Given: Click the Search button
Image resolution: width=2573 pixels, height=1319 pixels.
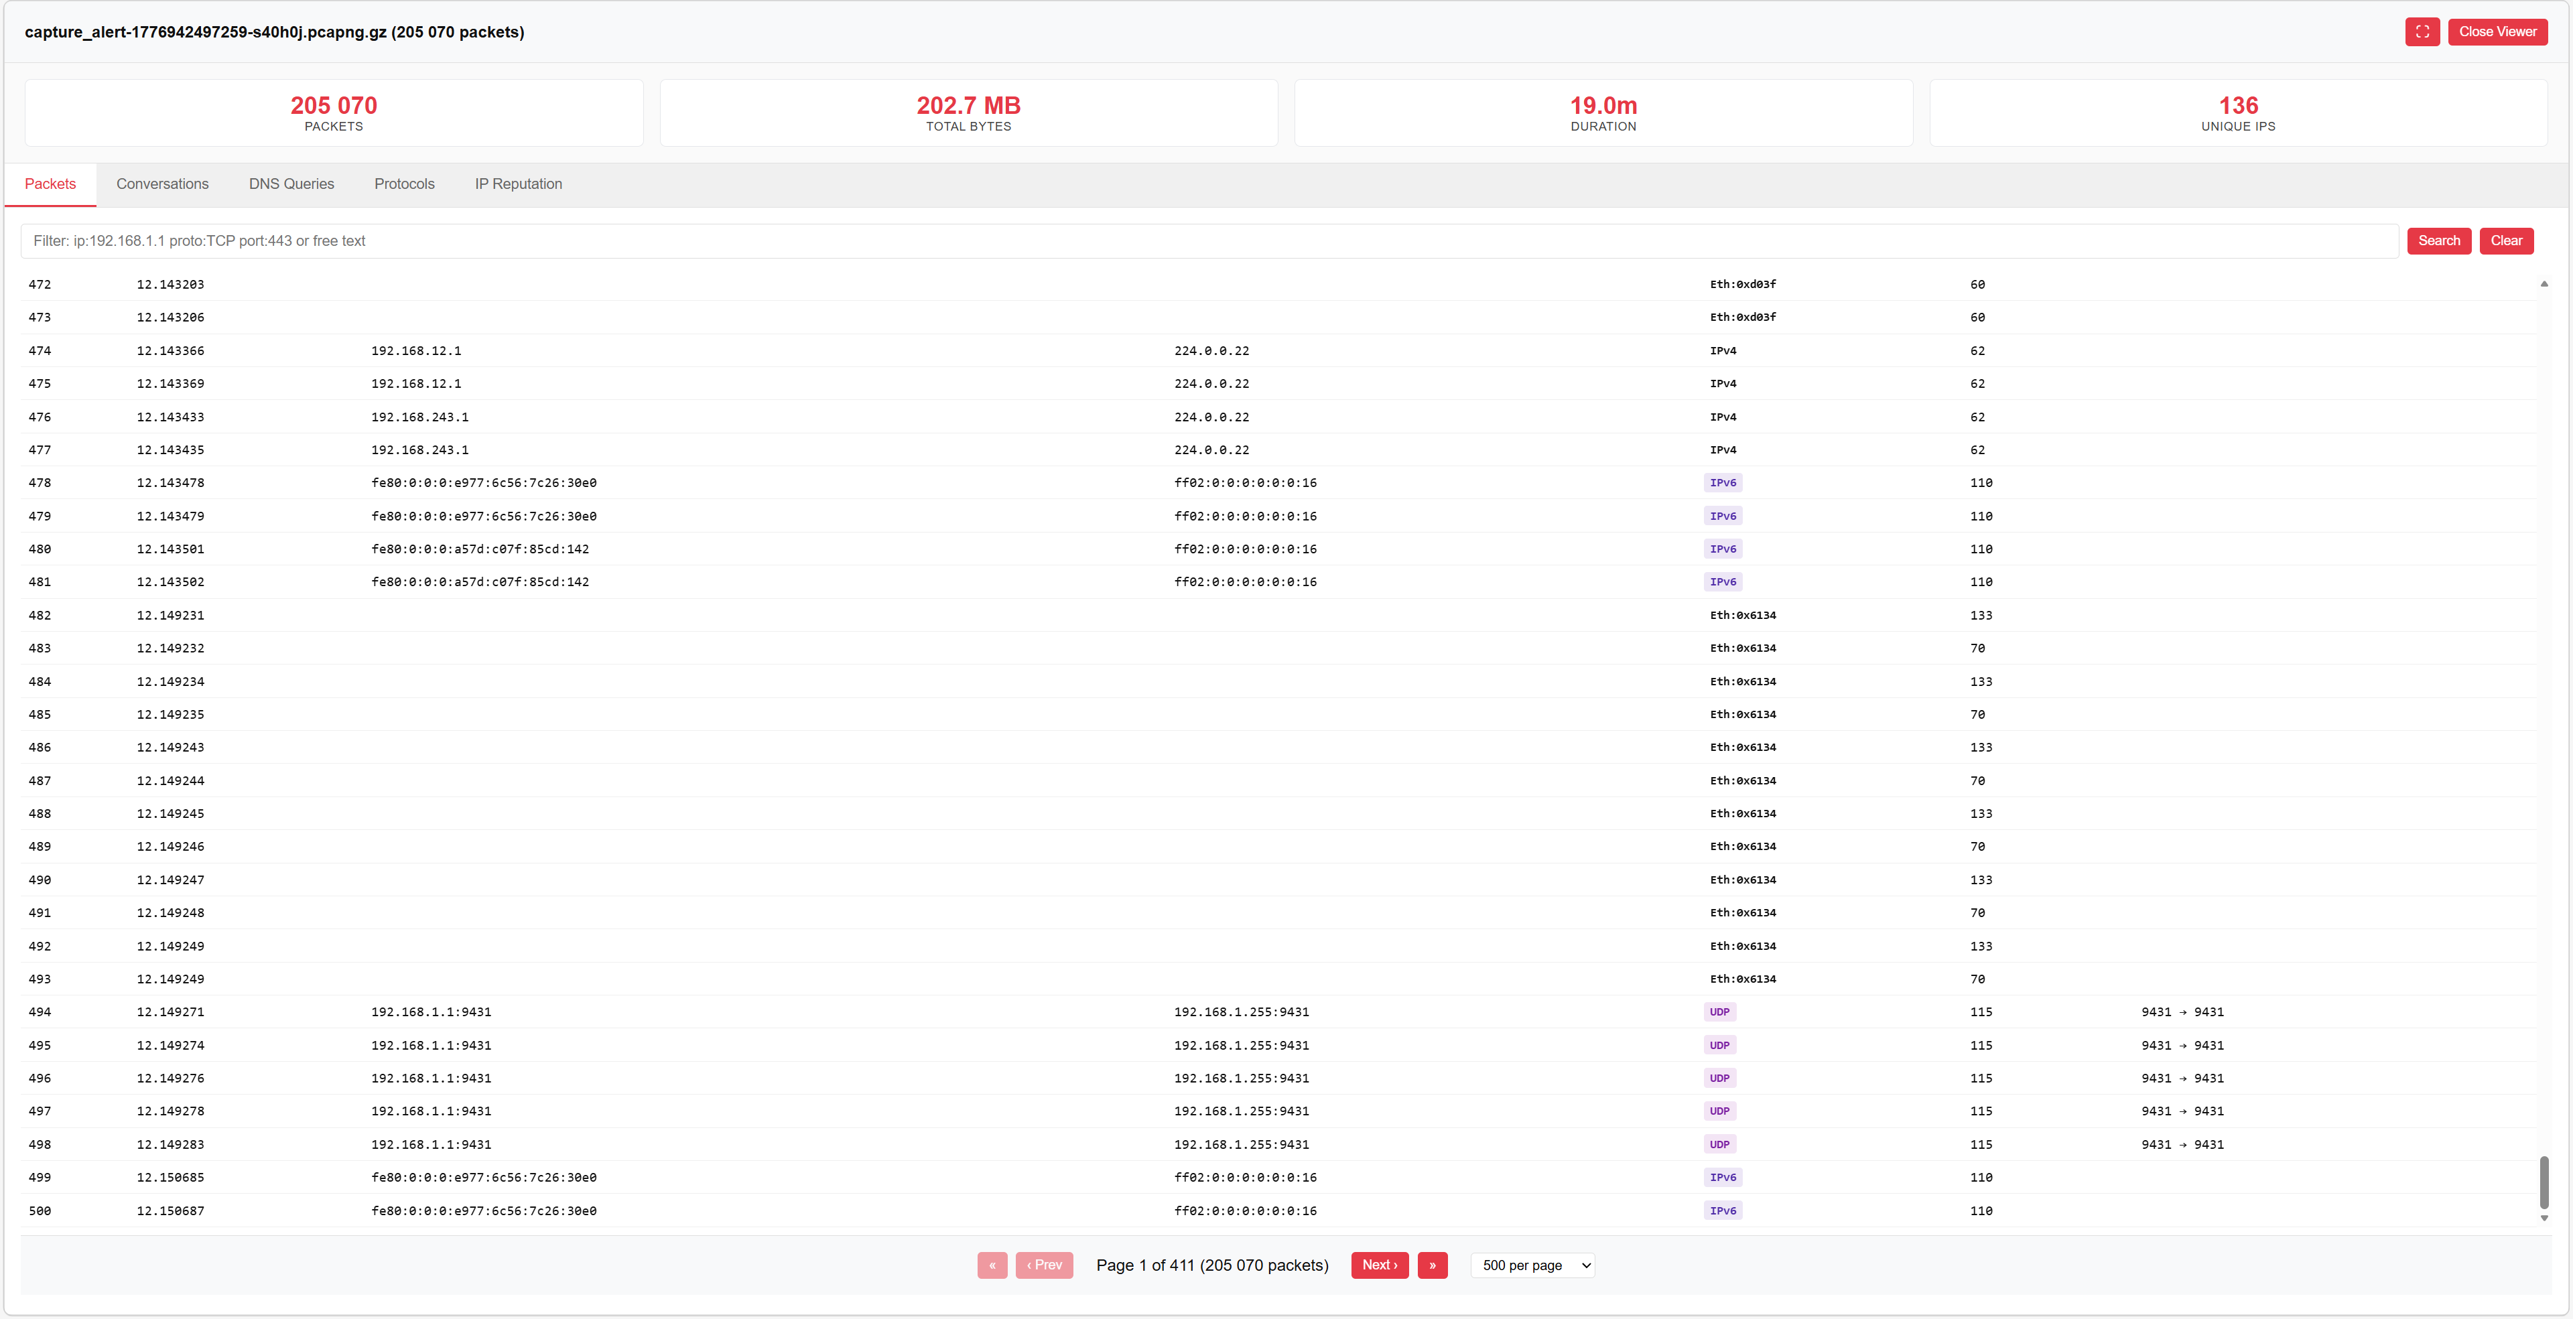Looking at the screenshot, I should click(x=2439, y=240).
